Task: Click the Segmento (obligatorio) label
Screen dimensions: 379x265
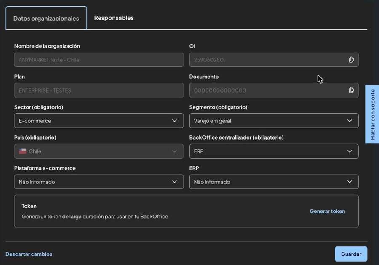Action: (218, 107)
